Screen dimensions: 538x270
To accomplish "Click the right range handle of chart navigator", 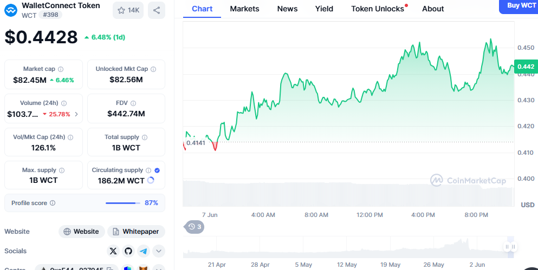I will (x=513, y=247).
